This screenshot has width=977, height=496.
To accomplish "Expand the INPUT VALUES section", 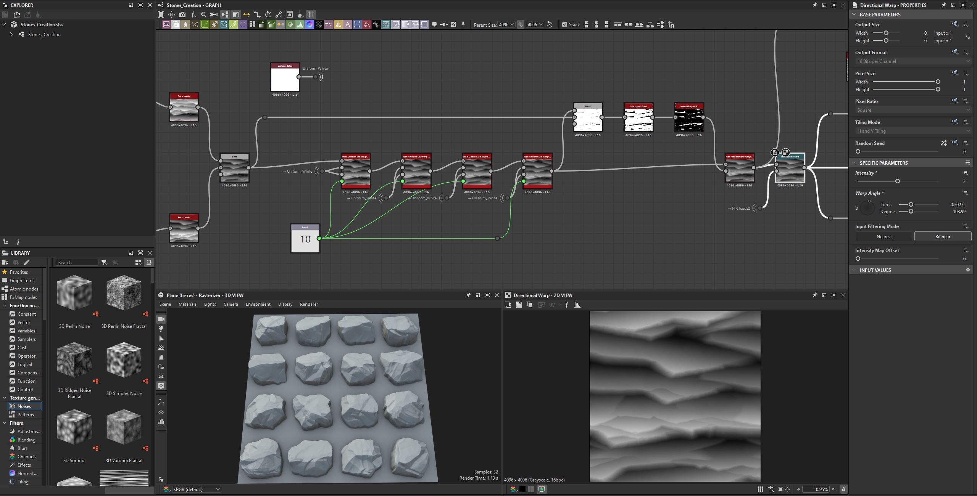I will coord(854,270).
